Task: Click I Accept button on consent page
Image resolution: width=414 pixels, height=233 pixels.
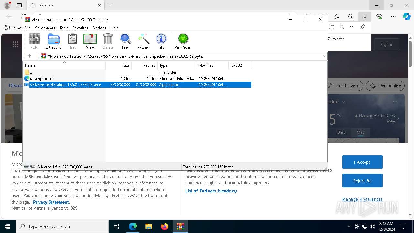Action: point(362,162)
